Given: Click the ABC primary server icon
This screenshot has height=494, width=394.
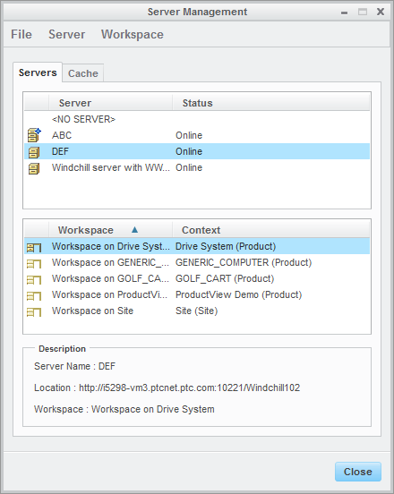Looking at the screenshot, I should pos(34,135).
